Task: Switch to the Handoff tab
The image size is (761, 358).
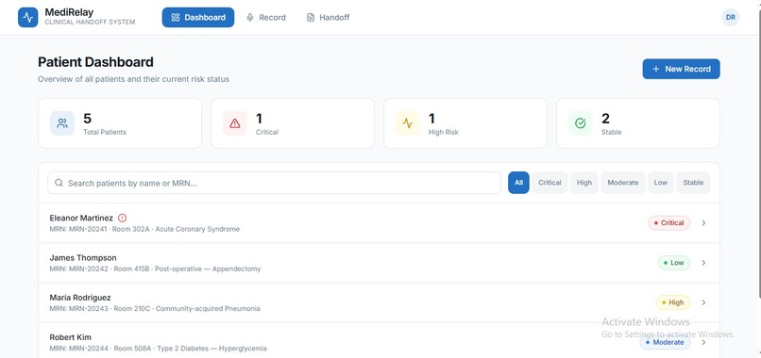Action: pyautogui.click(x=328, y=18)
